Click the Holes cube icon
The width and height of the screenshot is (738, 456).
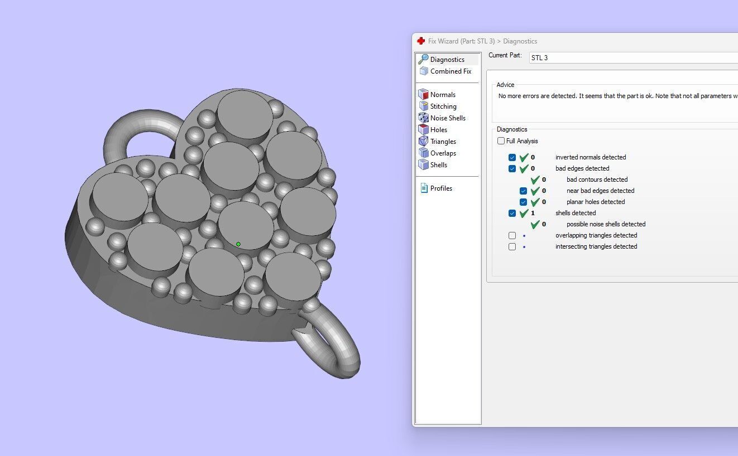tap(424, 129)
